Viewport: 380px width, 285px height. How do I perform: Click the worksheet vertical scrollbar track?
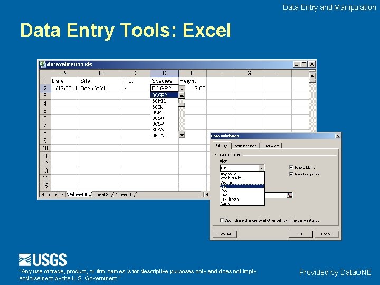312,107
